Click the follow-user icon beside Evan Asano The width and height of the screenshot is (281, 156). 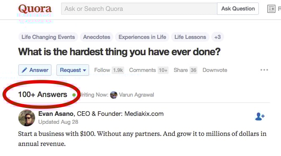[260, 117]
